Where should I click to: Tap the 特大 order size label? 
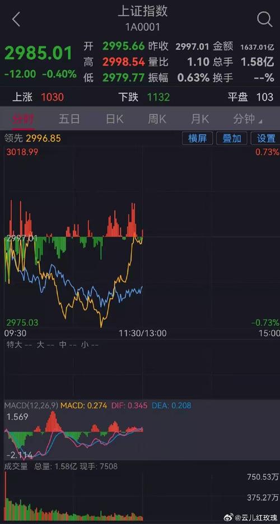point(14,344)
